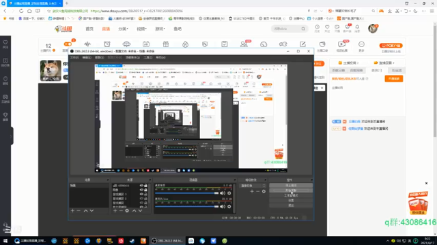The image size is (437, 245).
Task: Open Desktop Audio gear settings in mixer
Action: pyautogui.click(x=229, y=193)
